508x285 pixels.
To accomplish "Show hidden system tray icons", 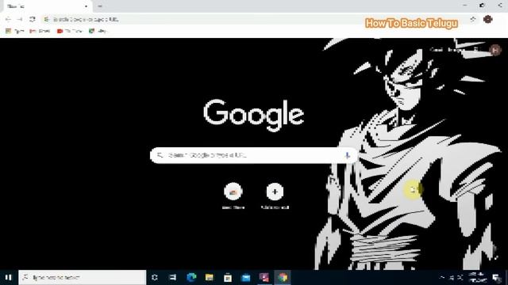I will pyautogui.click(x=442, y=277).
